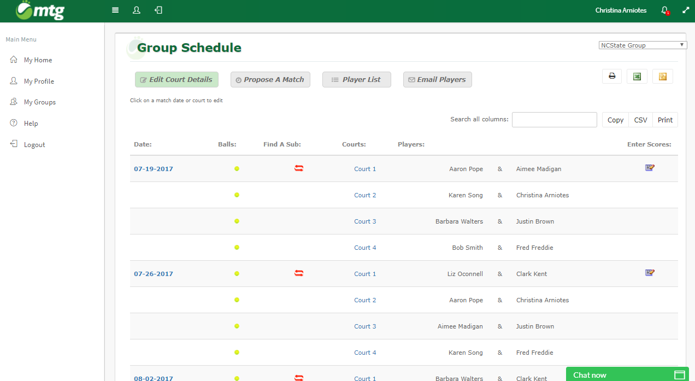Click the Outlook calendar export icon
This screenshot has height=381, width=695.
(x=662, y=77)
